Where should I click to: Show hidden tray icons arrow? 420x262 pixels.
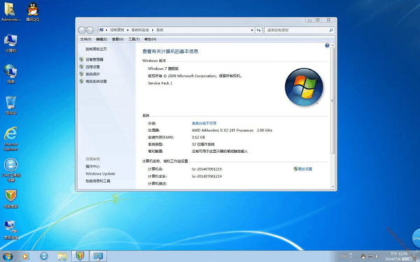(x=356, y=256)
